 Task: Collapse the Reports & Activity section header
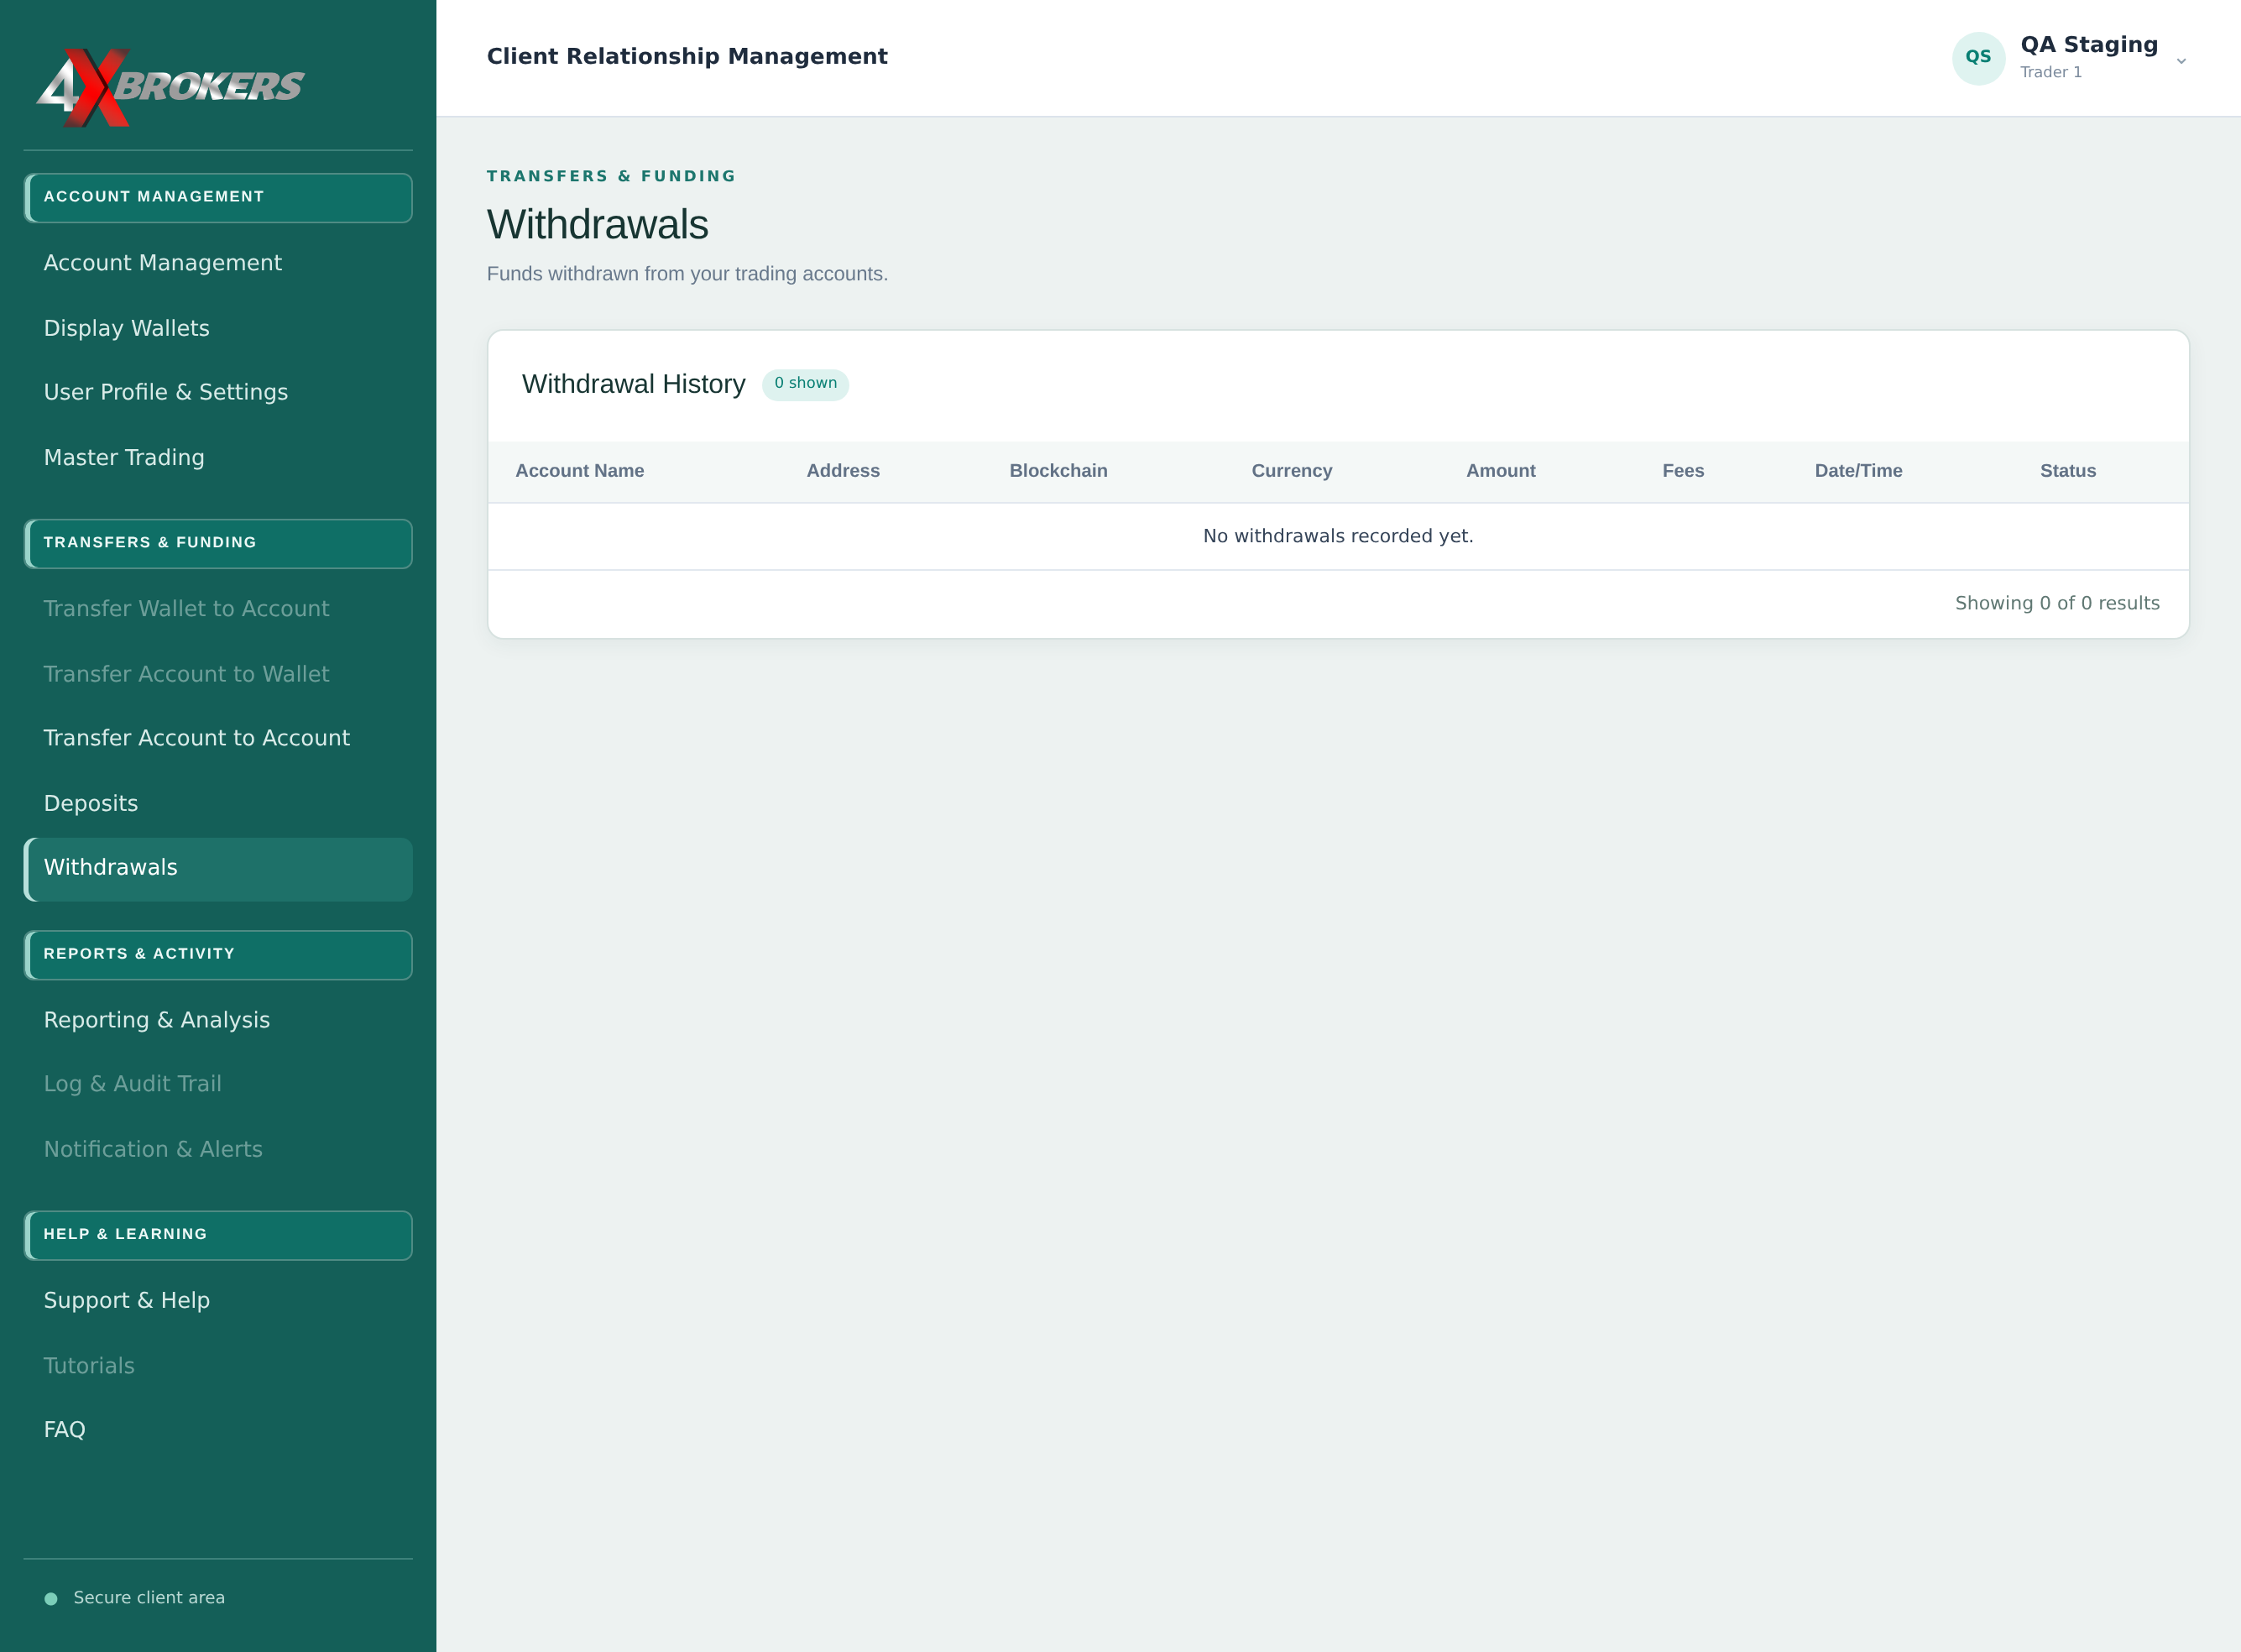tap(218, 954)
